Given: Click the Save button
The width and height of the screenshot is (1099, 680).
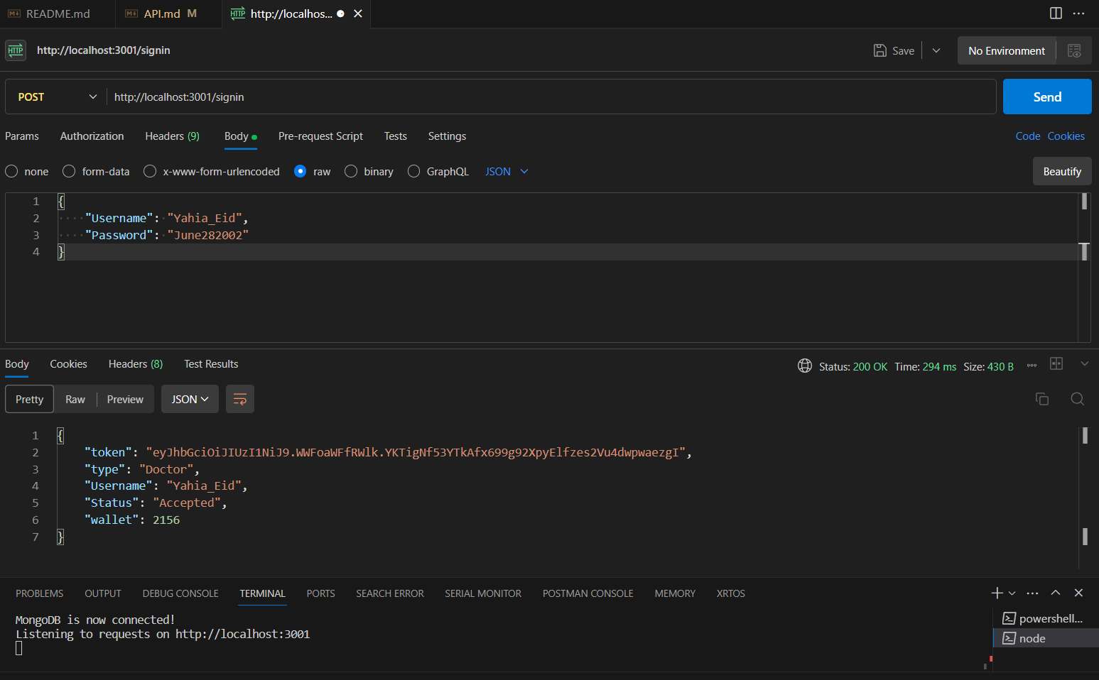Looking at the screenshot, I should [894, 50].
